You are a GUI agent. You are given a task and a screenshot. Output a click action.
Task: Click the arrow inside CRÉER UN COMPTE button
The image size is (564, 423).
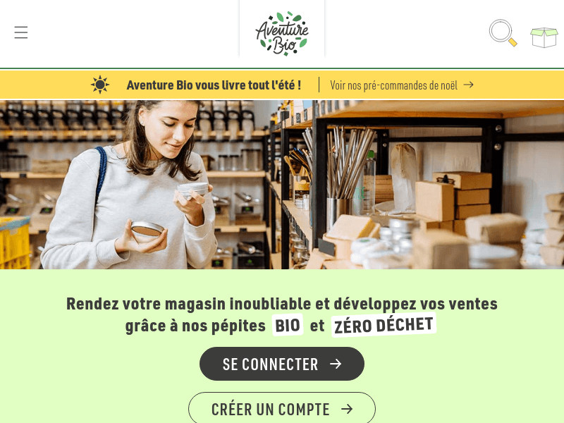(347, 409)
